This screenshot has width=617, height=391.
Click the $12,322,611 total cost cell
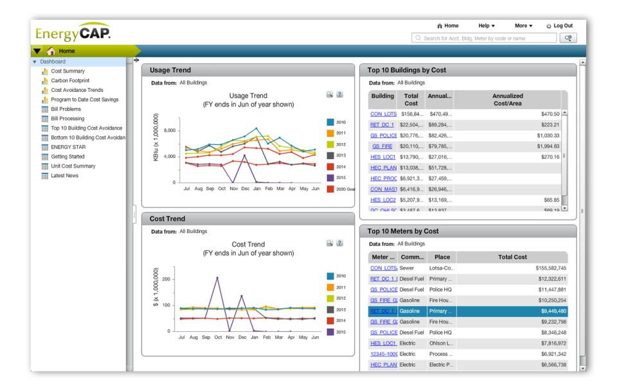(x=512, y=279)
